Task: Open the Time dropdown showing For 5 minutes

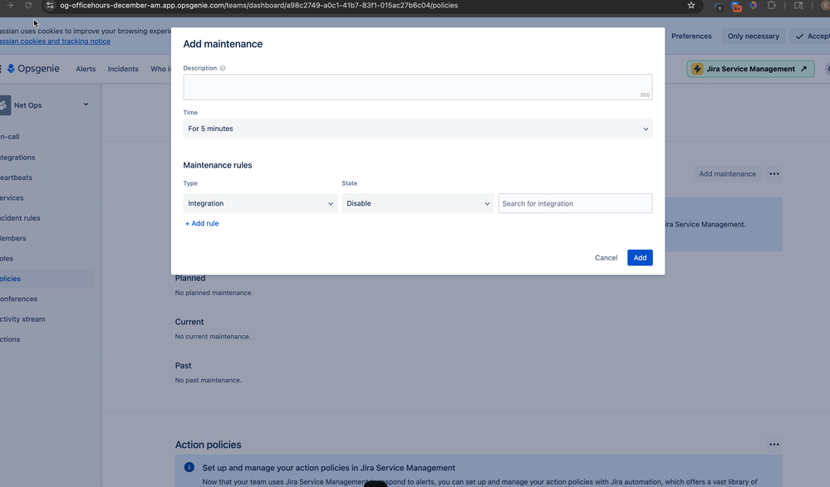Action: pos(418,129)
